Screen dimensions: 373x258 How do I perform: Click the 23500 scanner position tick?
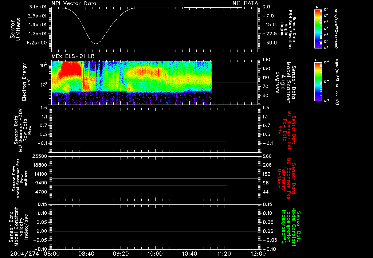(x=39, y=156)
